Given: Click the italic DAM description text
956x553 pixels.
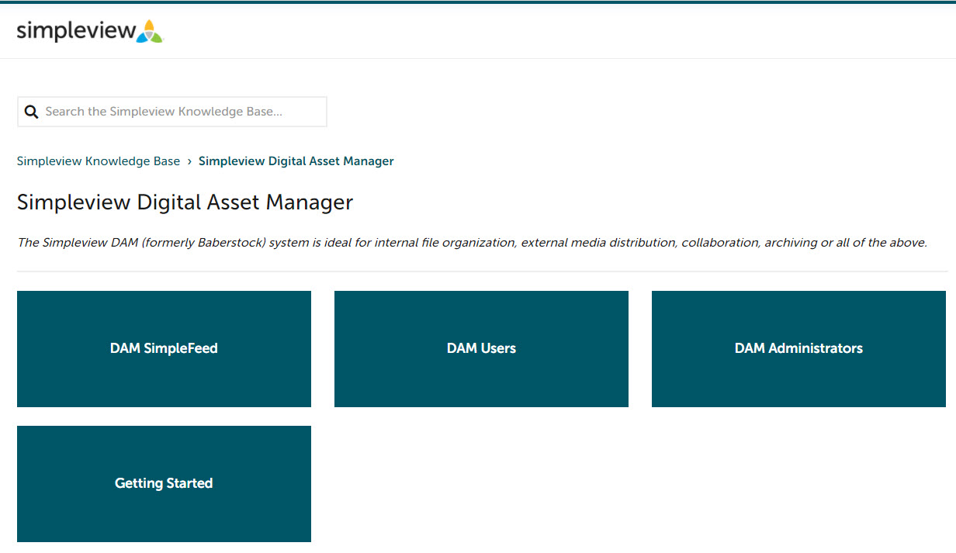Looking at the screenshot, I should pos(472,243).
